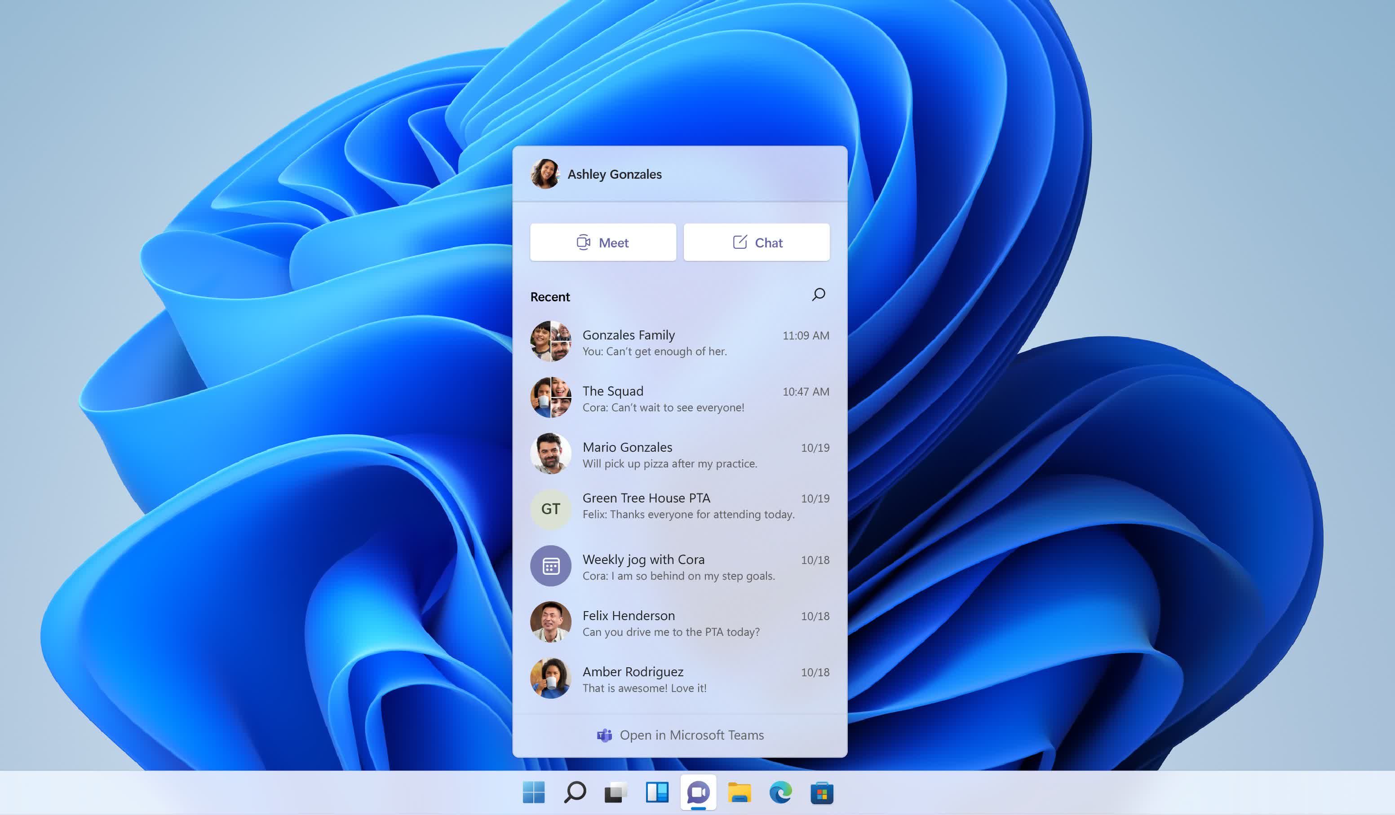This screenshot has height=815, width=1395.
Task: Select Weekly jog with Cora meeting chat
Action: point(680,567)
